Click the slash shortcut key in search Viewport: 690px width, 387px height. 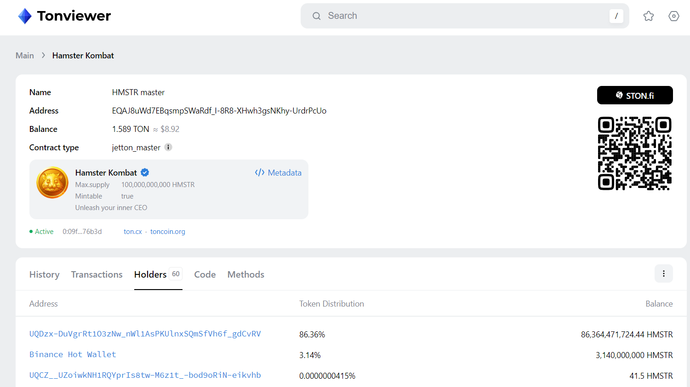click(616, 16)
